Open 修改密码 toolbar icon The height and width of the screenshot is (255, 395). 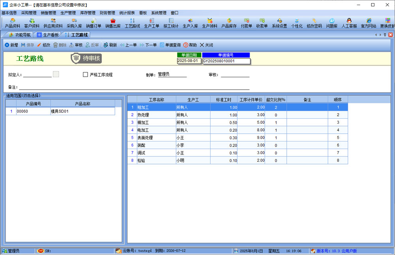pyautogui.click(x=314, y=23)
